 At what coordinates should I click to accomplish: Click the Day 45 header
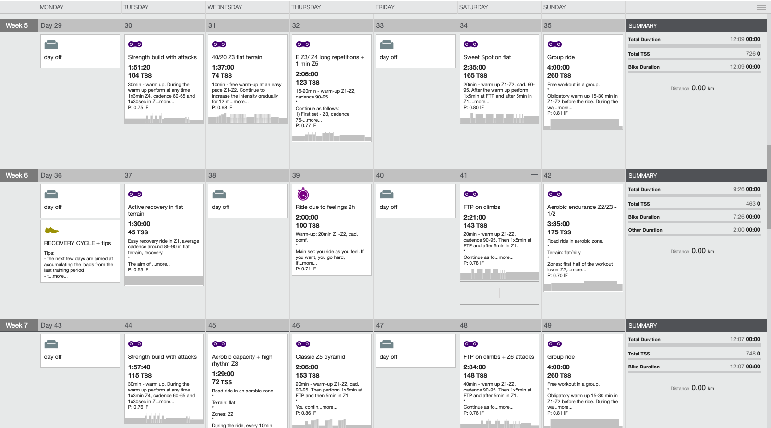pyautogui.click(x=248, y=325)
